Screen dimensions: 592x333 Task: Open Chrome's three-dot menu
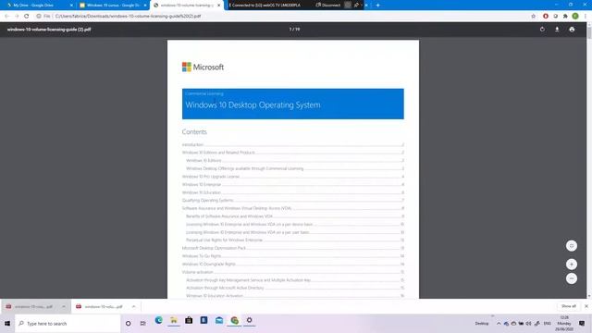point(586,17)
